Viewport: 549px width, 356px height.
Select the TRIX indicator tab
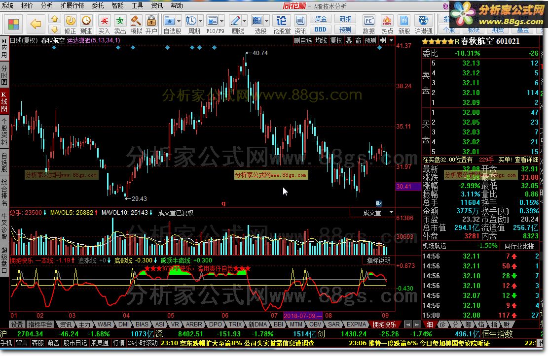click(x=235, y=324)
